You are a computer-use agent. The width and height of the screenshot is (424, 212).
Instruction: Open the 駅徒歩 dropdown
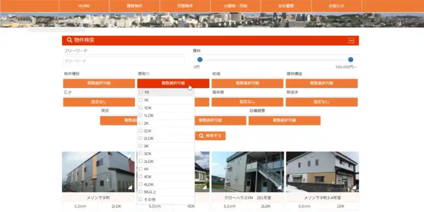(321, 102)
